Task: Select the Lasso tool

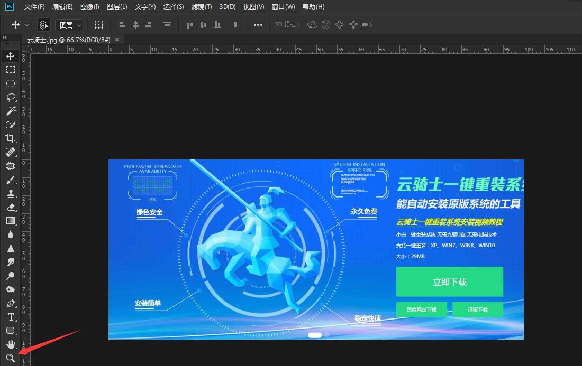Action: pos(11,97)
